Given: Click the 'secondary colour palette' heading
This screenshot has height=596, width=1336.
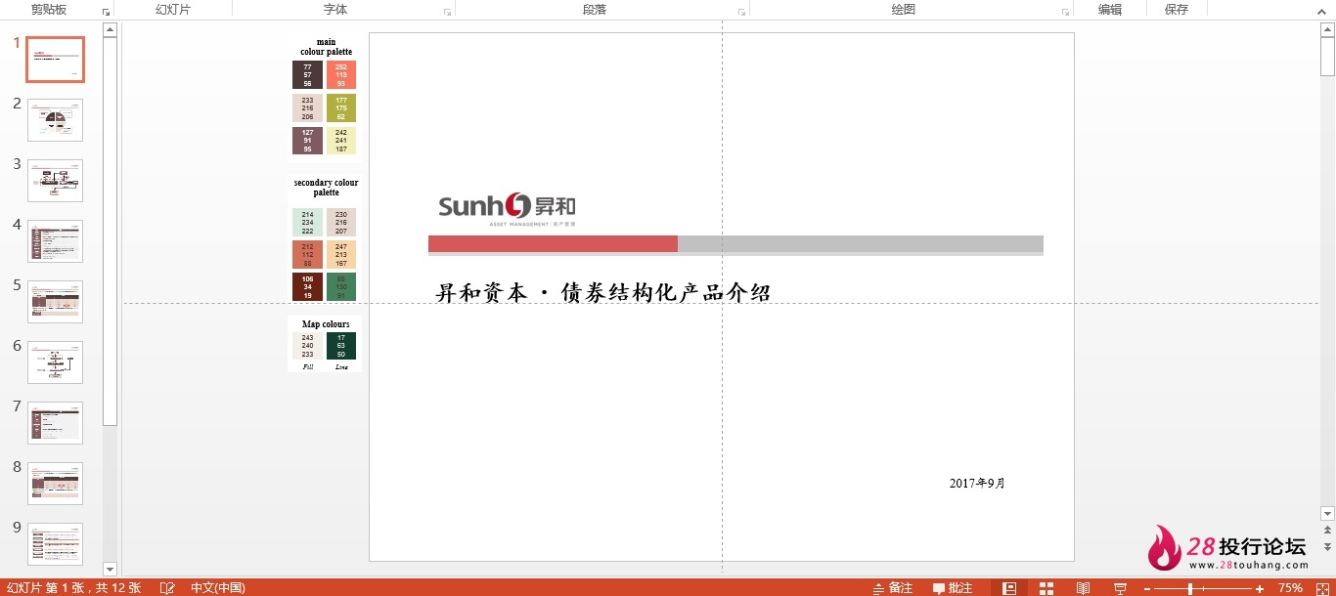Looking at the screenshot, I should point(326,188).
